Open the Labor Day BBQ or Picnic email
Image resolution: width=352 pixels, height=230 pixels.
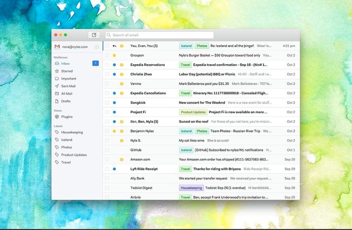click(201, 74)
